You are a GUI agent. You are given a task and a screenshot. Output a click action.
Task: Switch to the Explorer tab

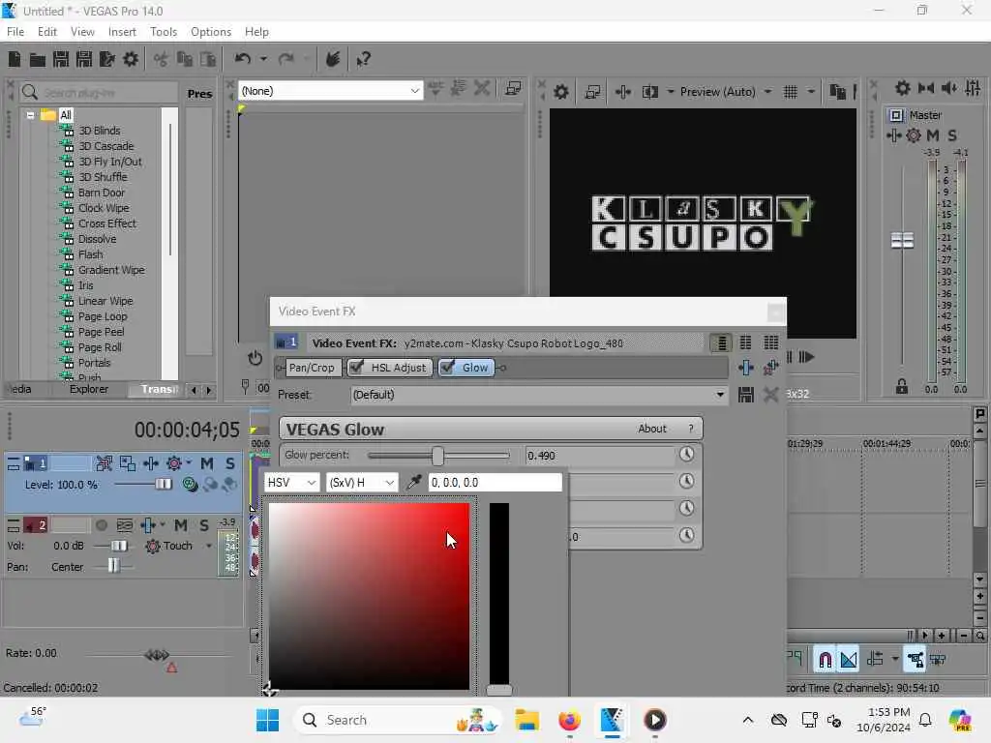(x=88, y=389)
